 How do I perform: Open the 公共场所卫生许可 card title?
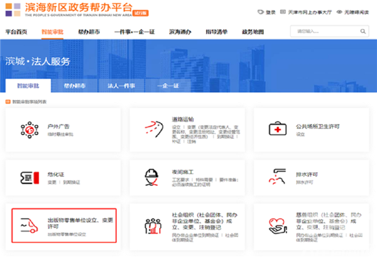[x=317, y=126]
